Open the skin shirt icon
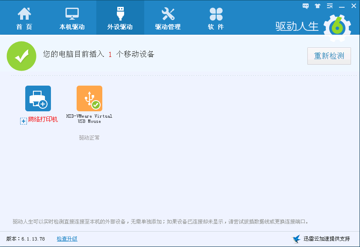 (318, 6)
